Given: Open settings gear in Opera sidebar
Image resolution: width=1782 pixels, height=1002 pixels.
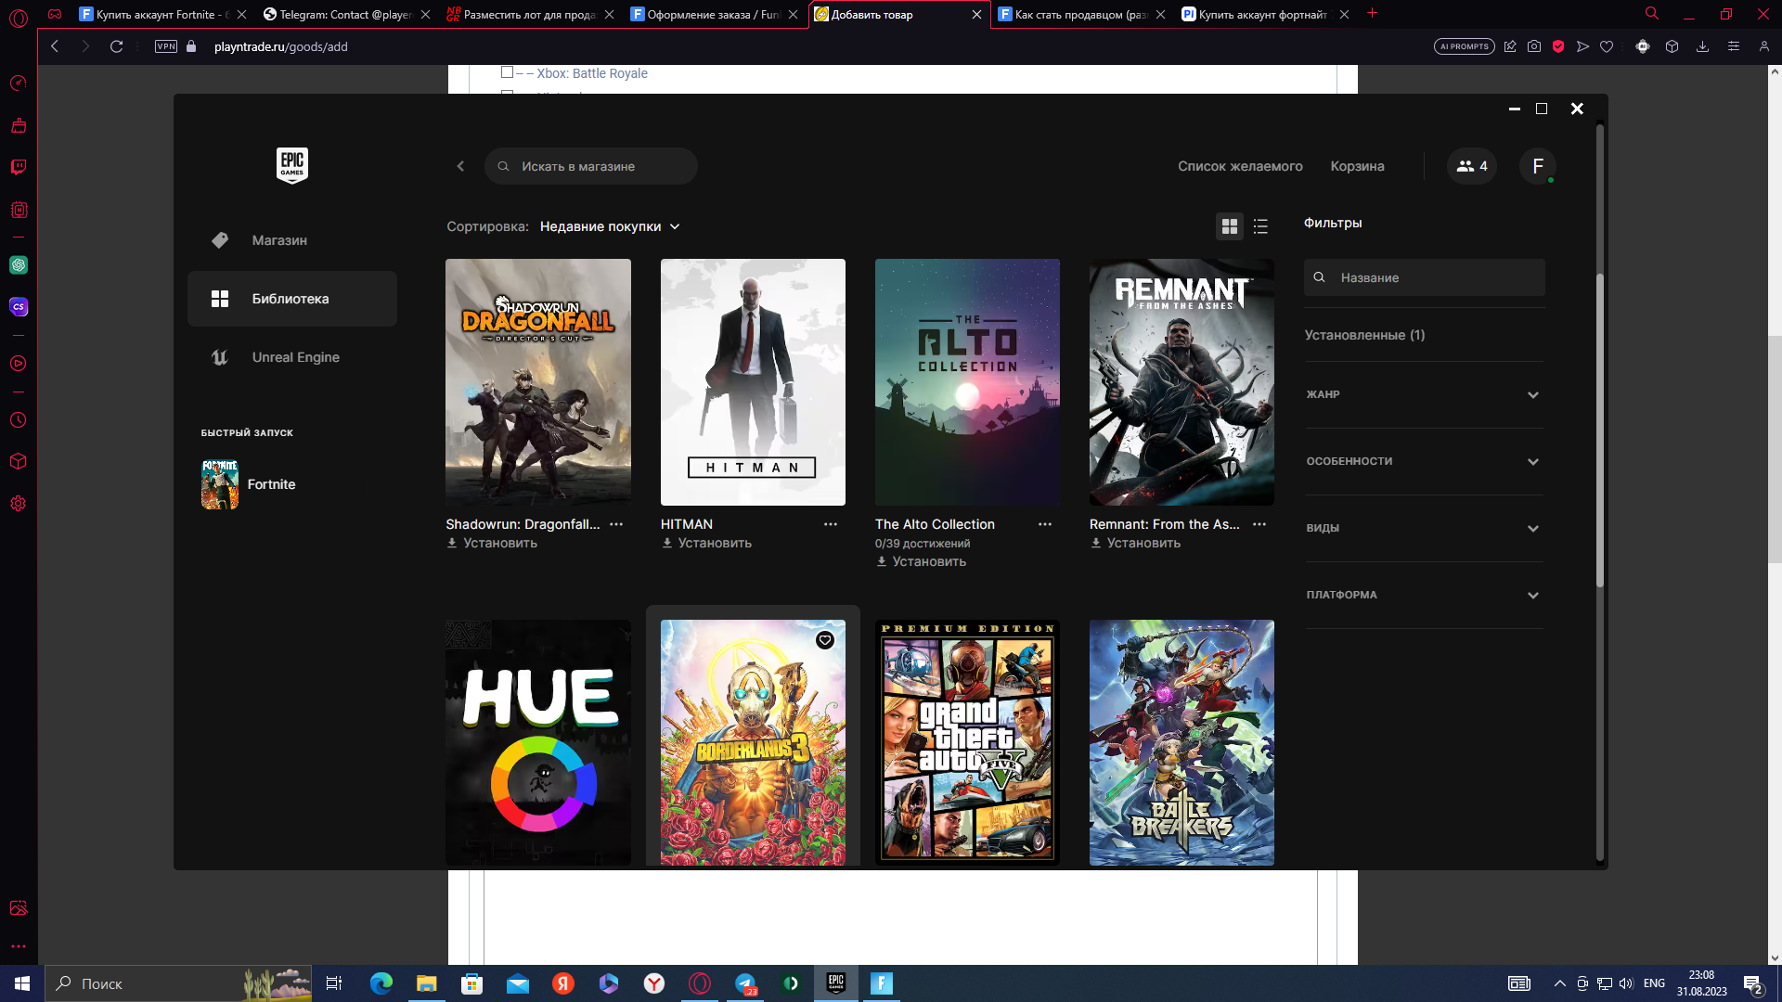Looking at the screenshot, I should tap(19, 504).
